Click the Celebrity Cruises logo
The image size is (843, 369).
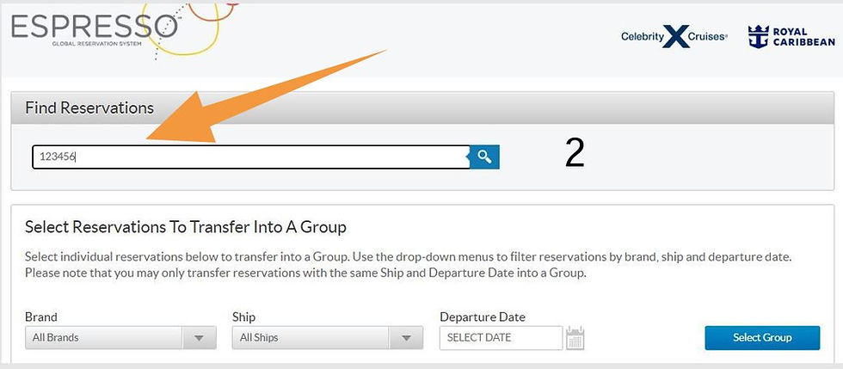click(674, 37)
